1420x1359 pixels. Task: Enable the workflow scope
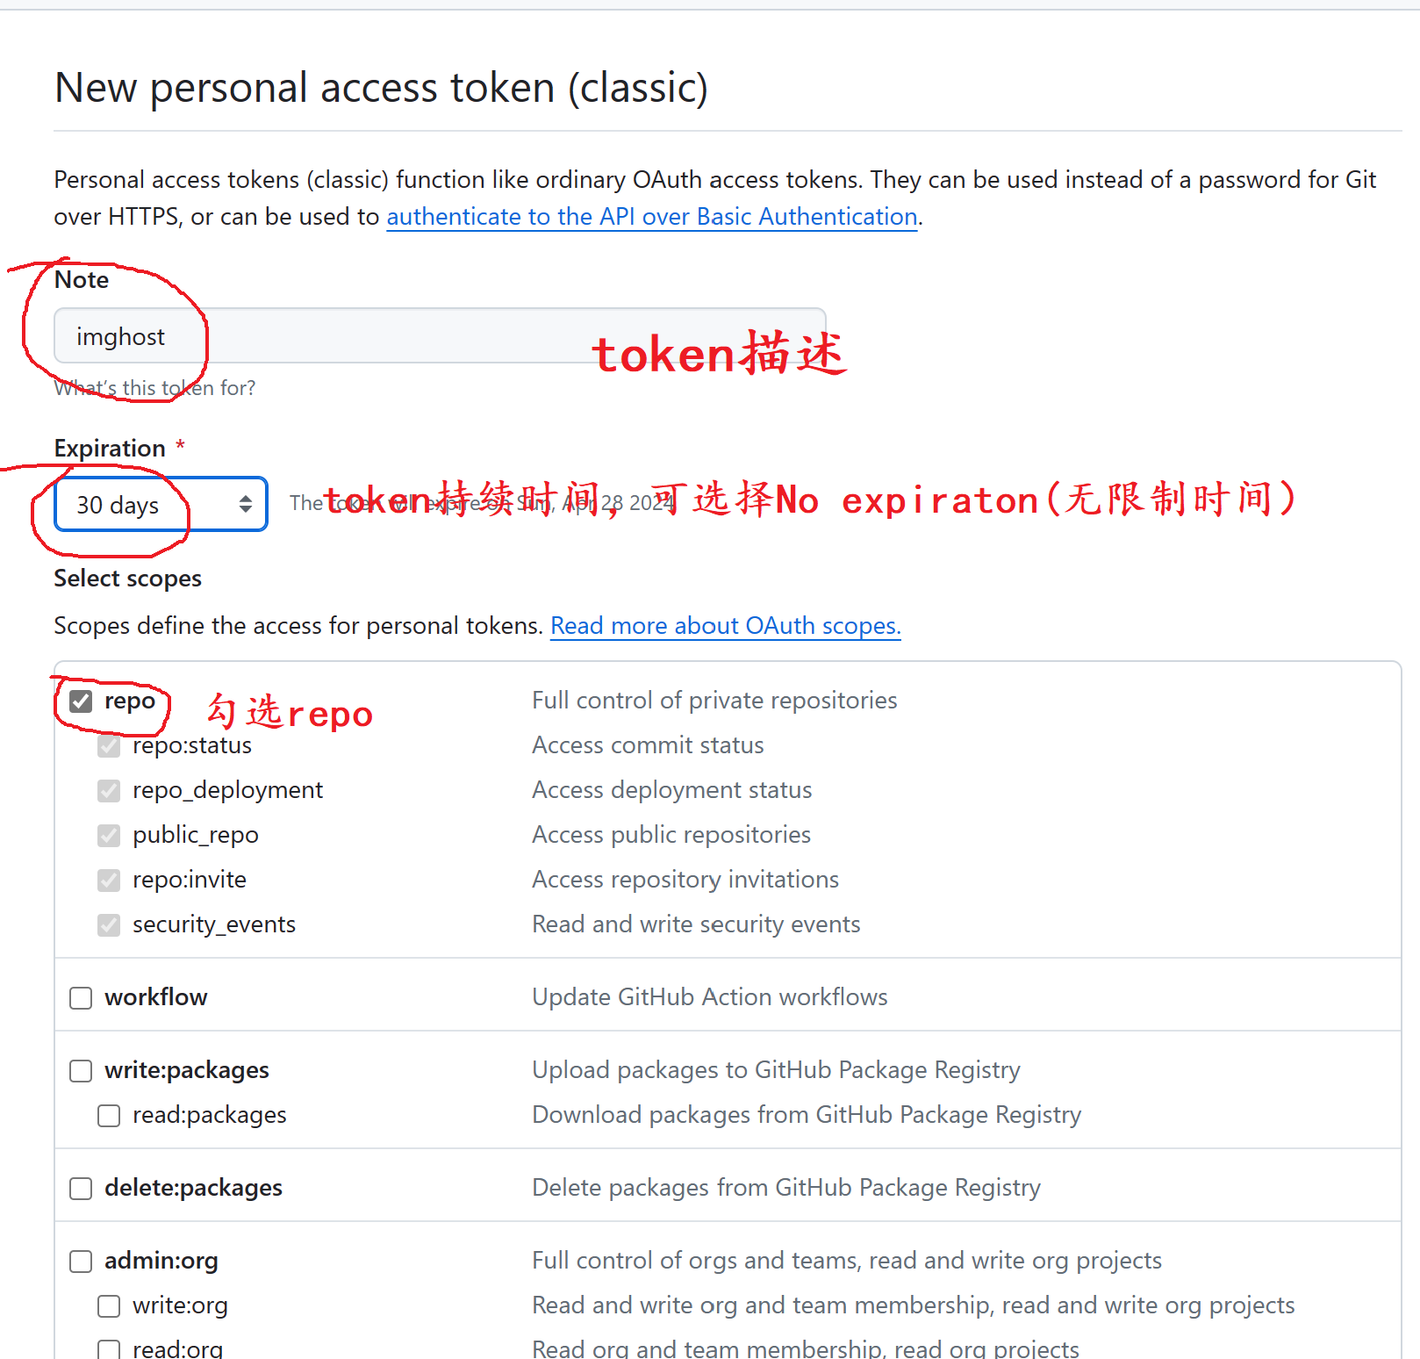[80, 997]
